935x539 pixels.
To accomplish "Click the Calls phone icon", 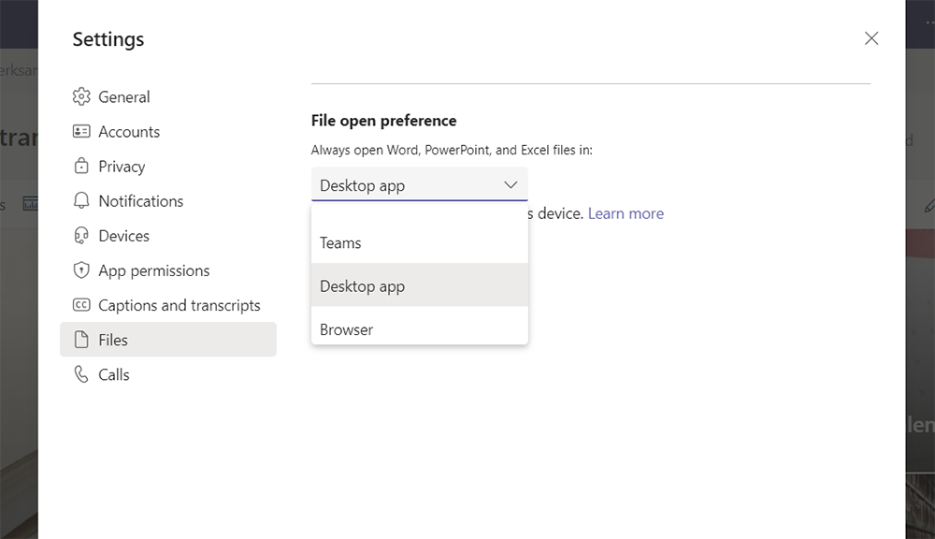I will (x=81, y=374).
